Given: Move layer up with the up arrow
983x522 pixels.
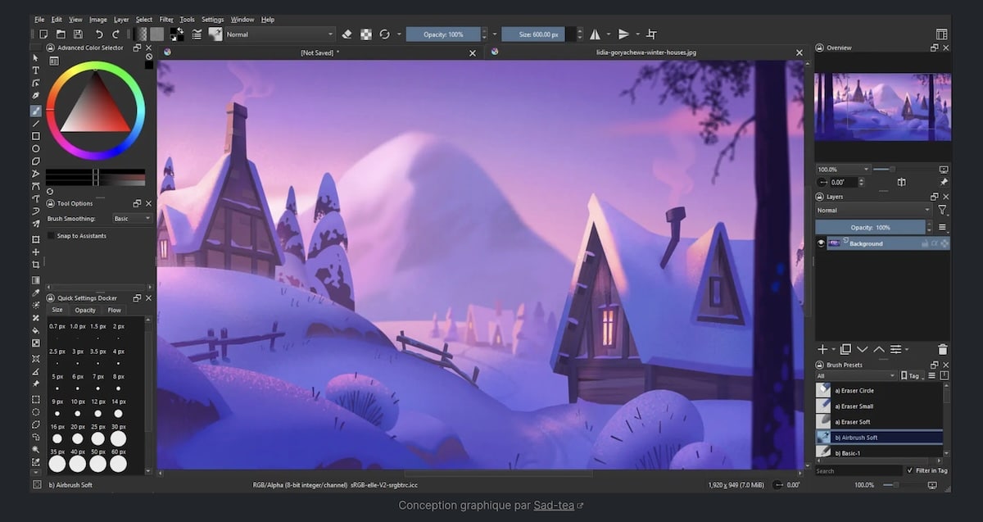Looking at the screenshot, I should [x=879, y=349].
